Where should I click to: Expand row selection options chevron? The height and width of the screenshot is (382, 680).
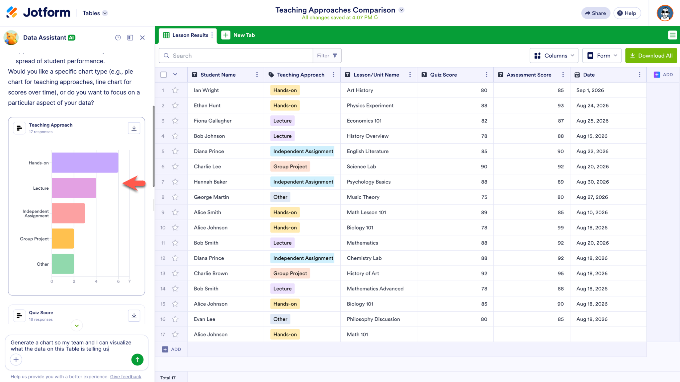click(175, 75)
